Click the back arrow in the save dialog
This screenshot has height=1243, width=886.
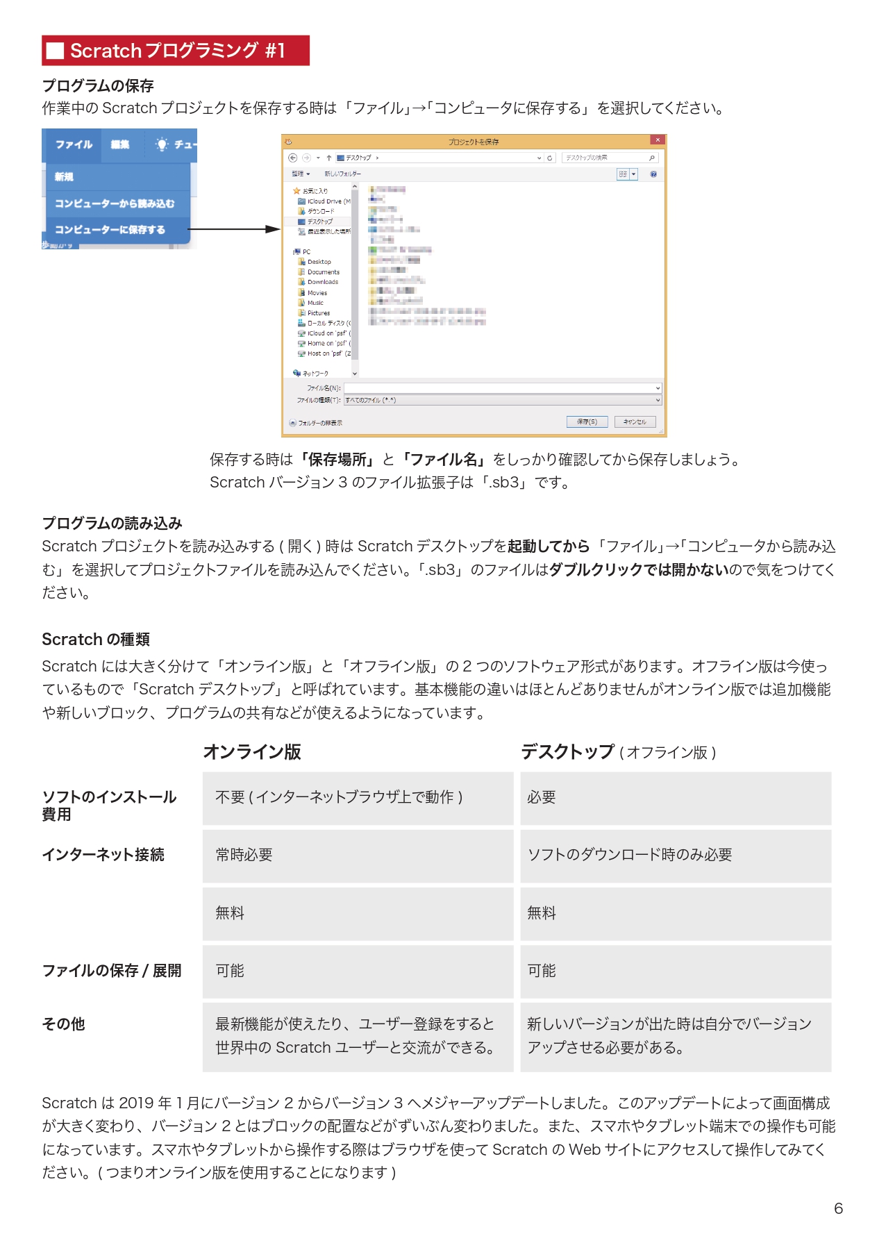[292, 158]
